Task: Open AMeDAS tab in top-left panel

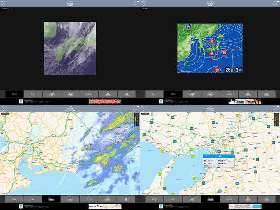Action: (x=71, y=94)
